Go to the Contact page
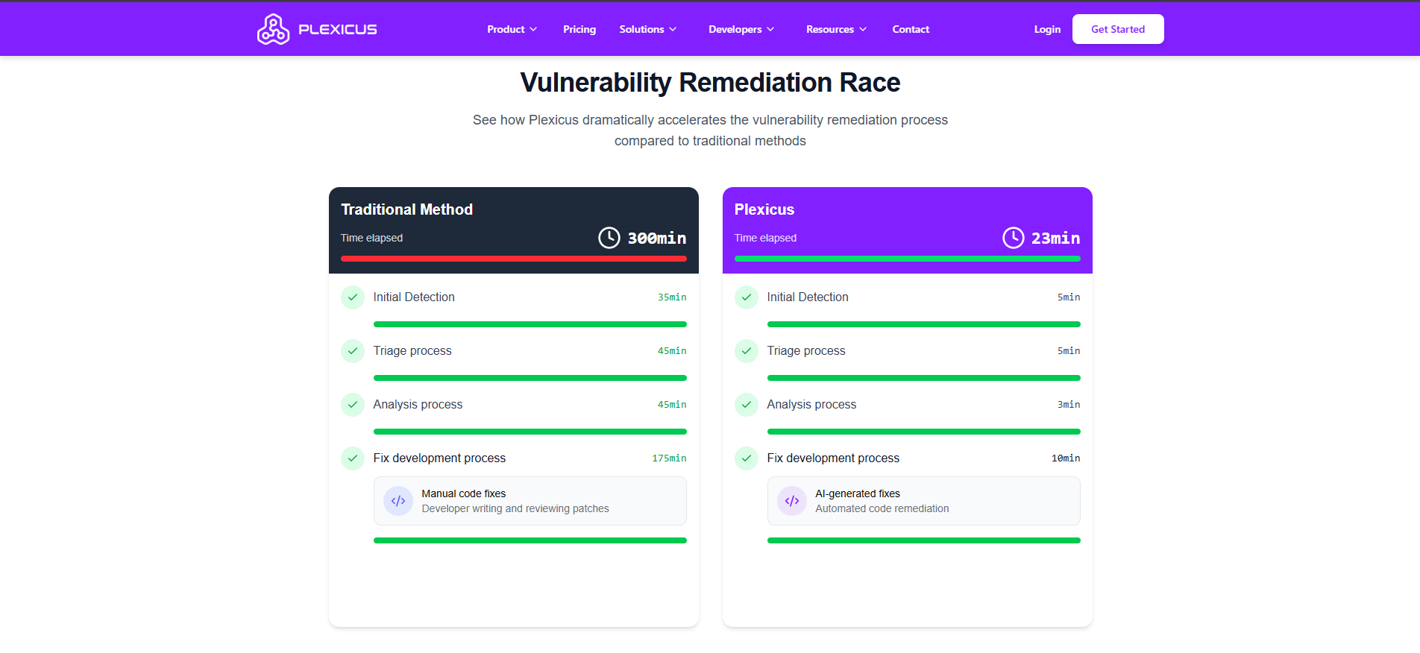Screen dimensions: 1420x653 click(x=911, y=29)
